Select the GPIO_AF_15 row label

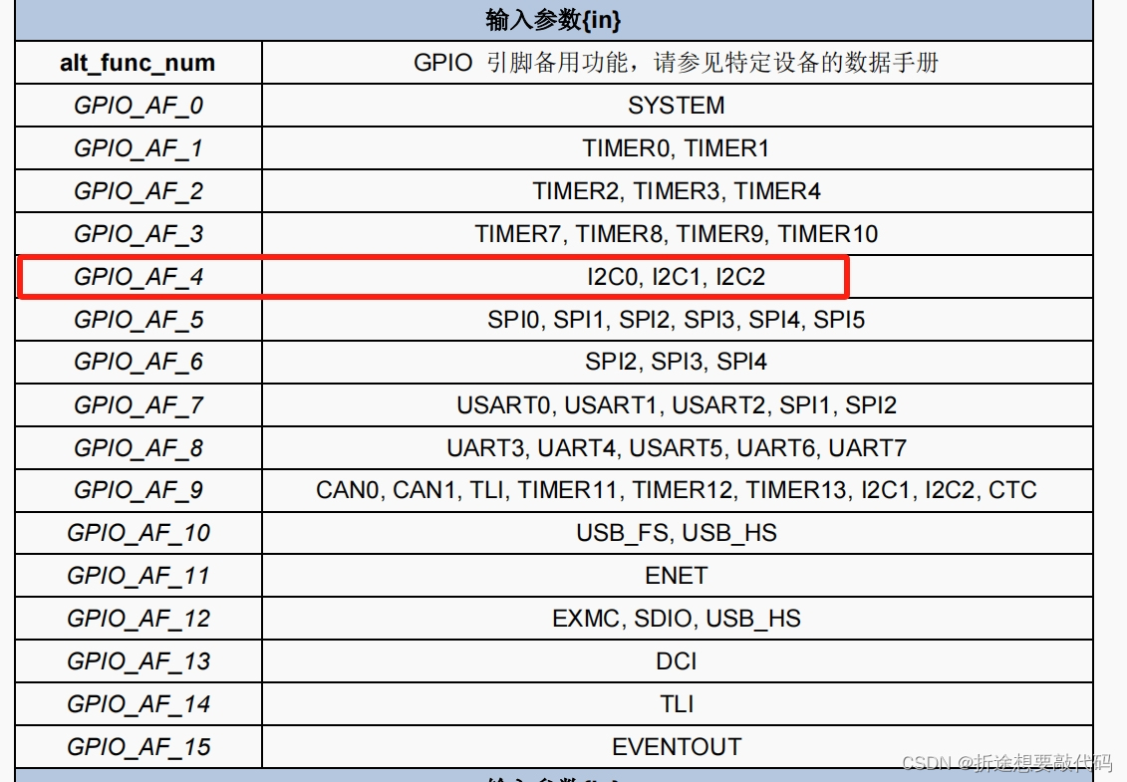pyautogui.click(x=137, y=746)
